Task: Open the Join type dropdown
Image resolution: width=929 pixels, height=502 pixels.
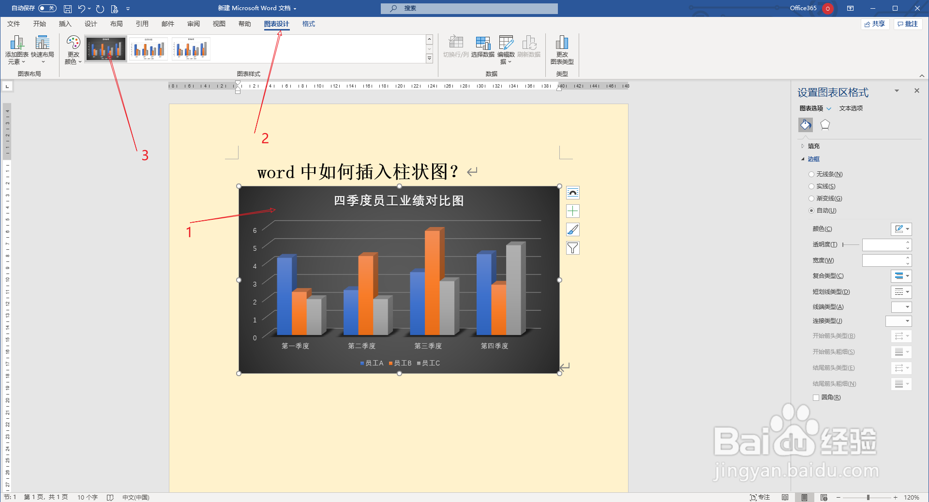Action: click(899, 321)
